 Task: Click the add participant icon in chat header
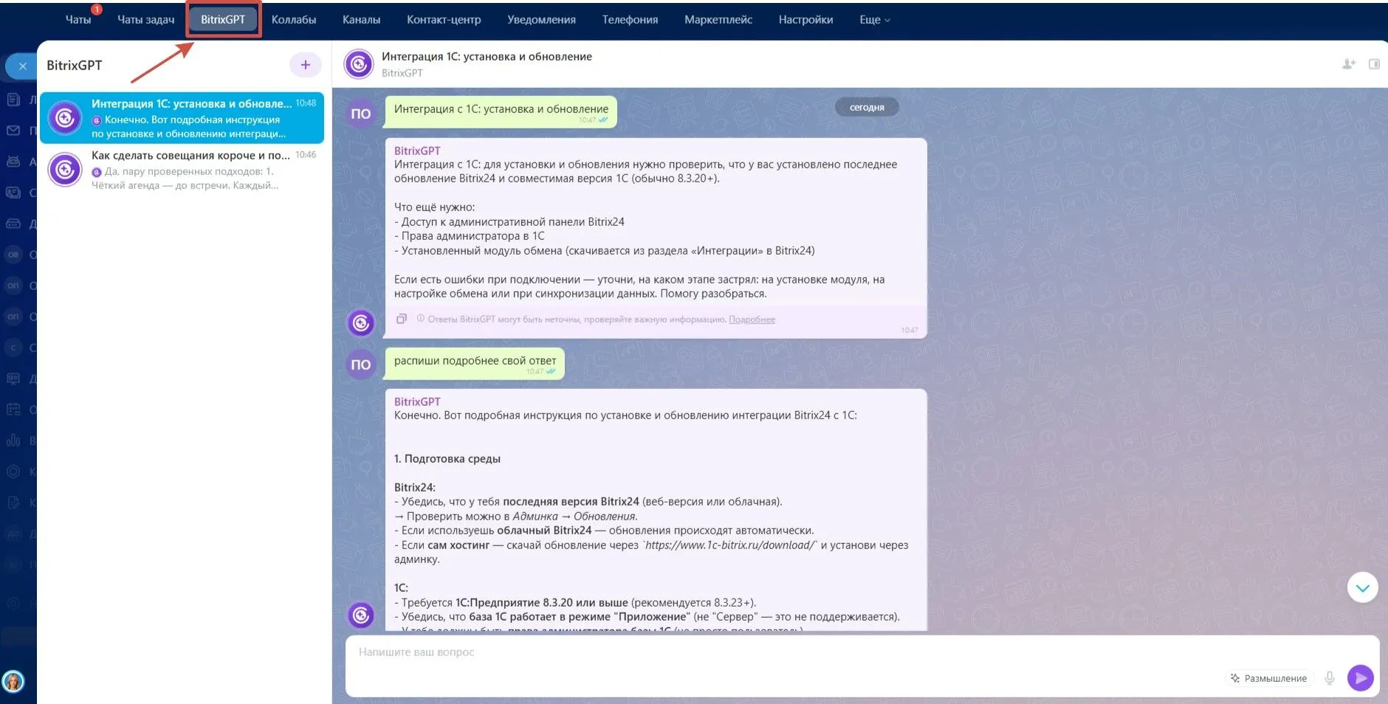point(1348,64)
